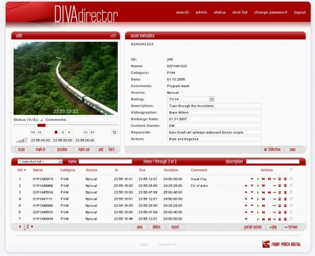The width and height of the screenshot is (315, 256).
Task: Click change password in the top navigation
Action: click(271, 12)
